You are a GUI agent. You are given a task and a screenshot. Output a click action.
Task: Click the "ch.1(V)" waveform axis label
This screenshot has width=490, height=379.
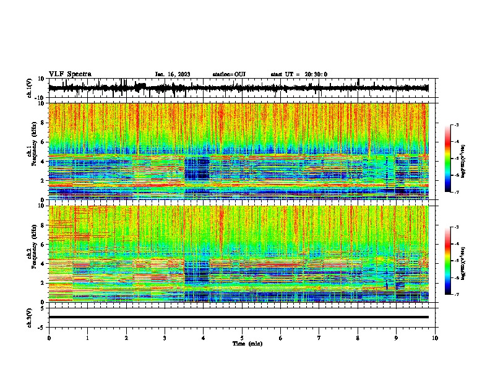30,88
